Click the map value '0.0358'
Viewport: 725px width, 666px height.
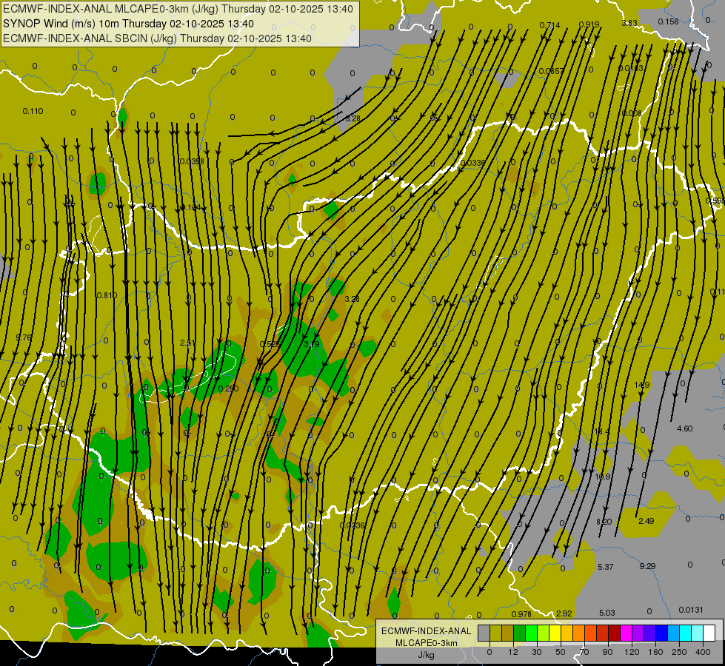click(192, 161)
